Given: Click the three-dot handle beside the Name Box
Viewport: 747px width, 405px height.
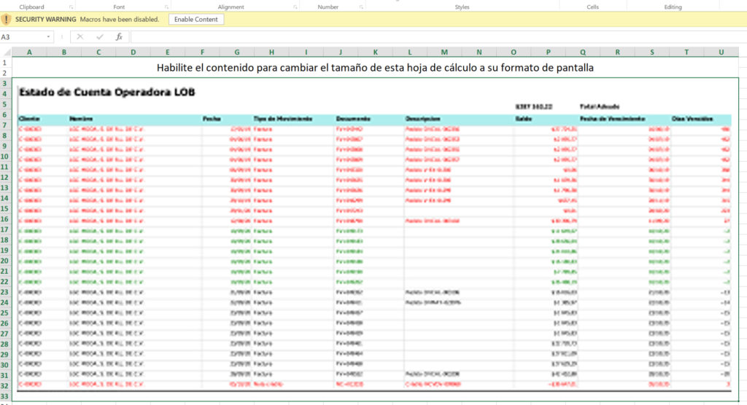Looking at the screenshot, I should pyautogui.click(x=62, y=36).
